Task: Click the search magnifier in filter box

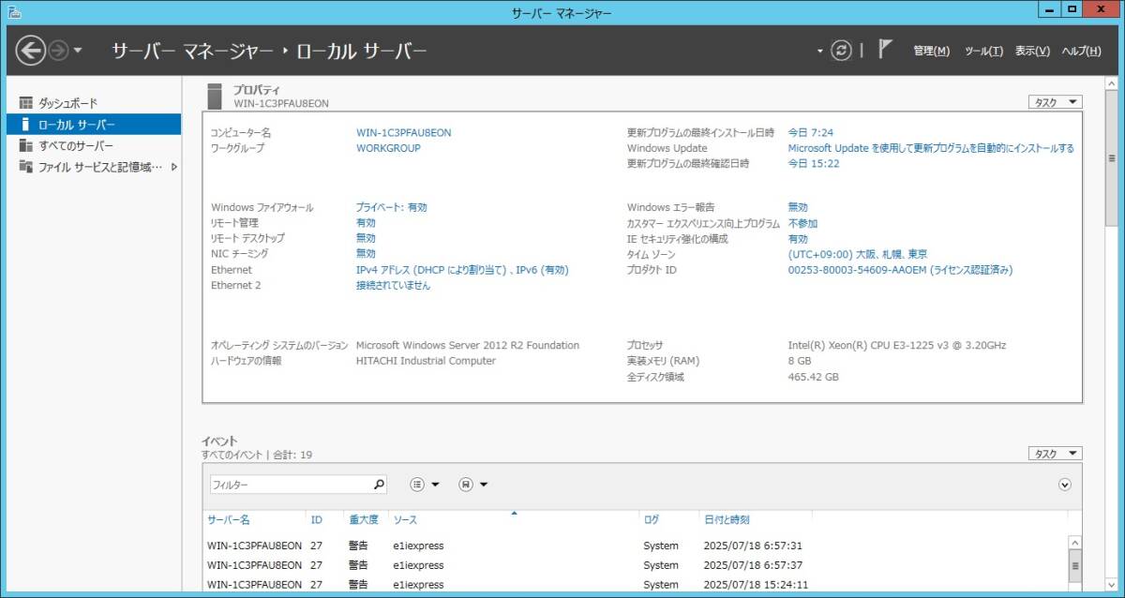Action: tap(379, 485)
